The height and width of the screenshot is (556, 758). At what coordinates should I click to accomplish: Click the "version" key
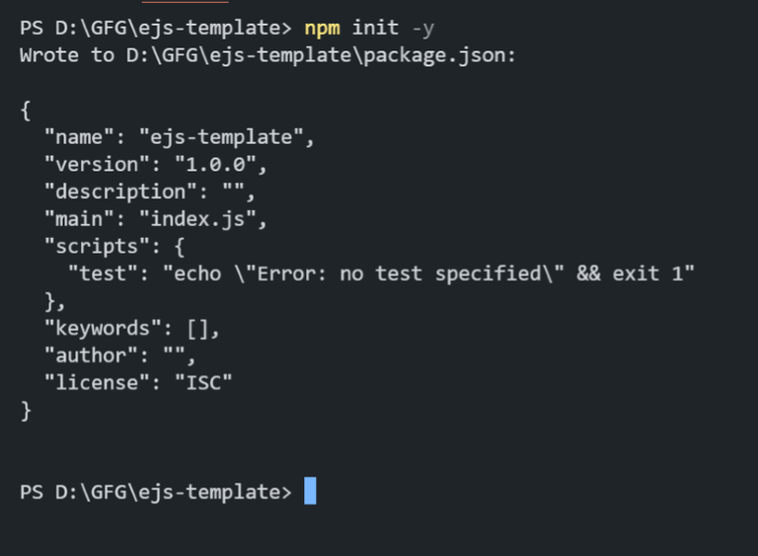(x=97, y=164)
